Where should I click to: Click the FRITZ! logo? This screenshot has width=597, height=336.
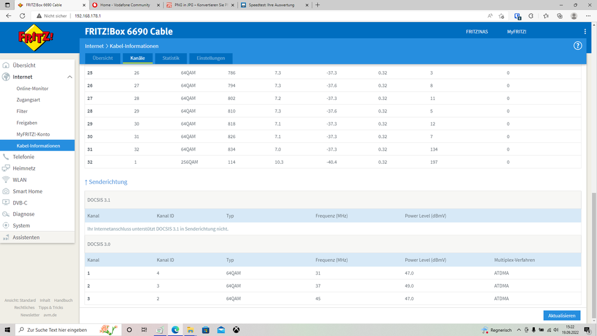tap(36, 37)
